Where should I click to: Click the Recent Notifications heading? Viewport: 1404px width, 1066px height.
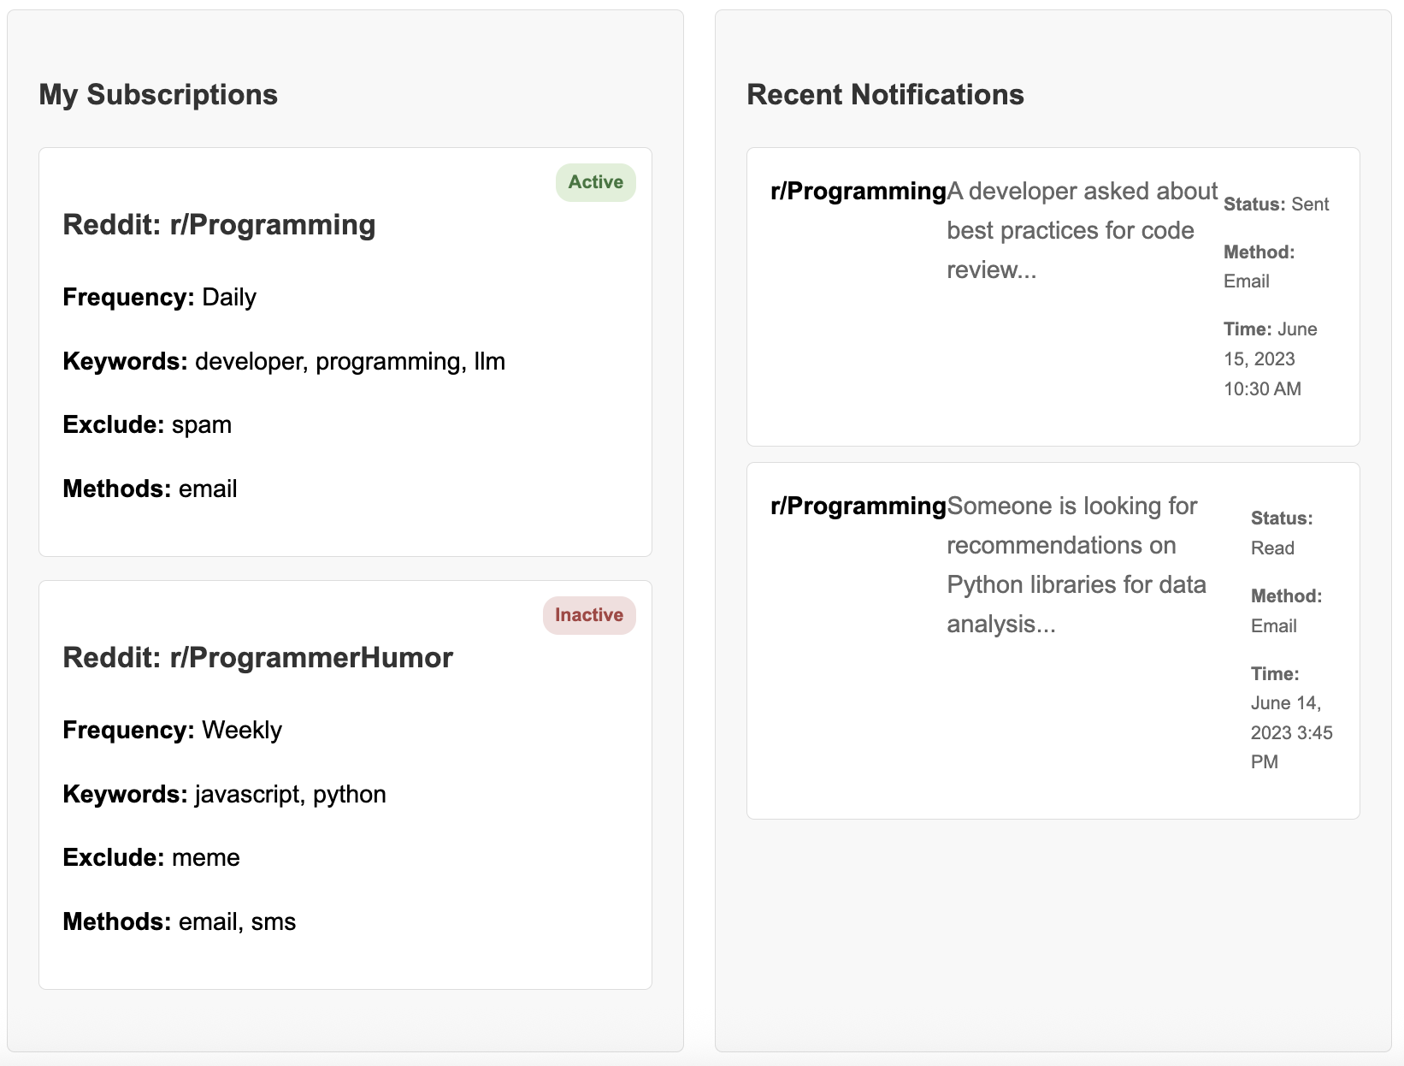pyautogui.click(x=885, y=94)
